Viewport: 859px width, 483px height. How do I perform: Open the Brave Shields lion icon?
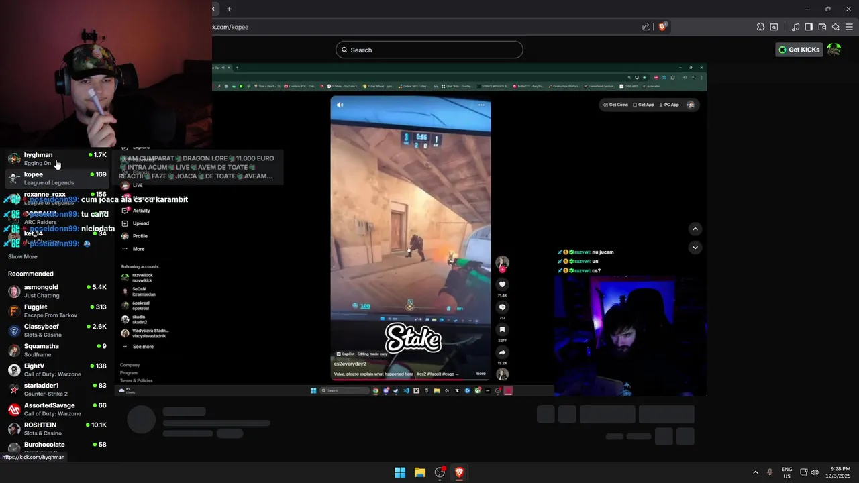[663, 27]
